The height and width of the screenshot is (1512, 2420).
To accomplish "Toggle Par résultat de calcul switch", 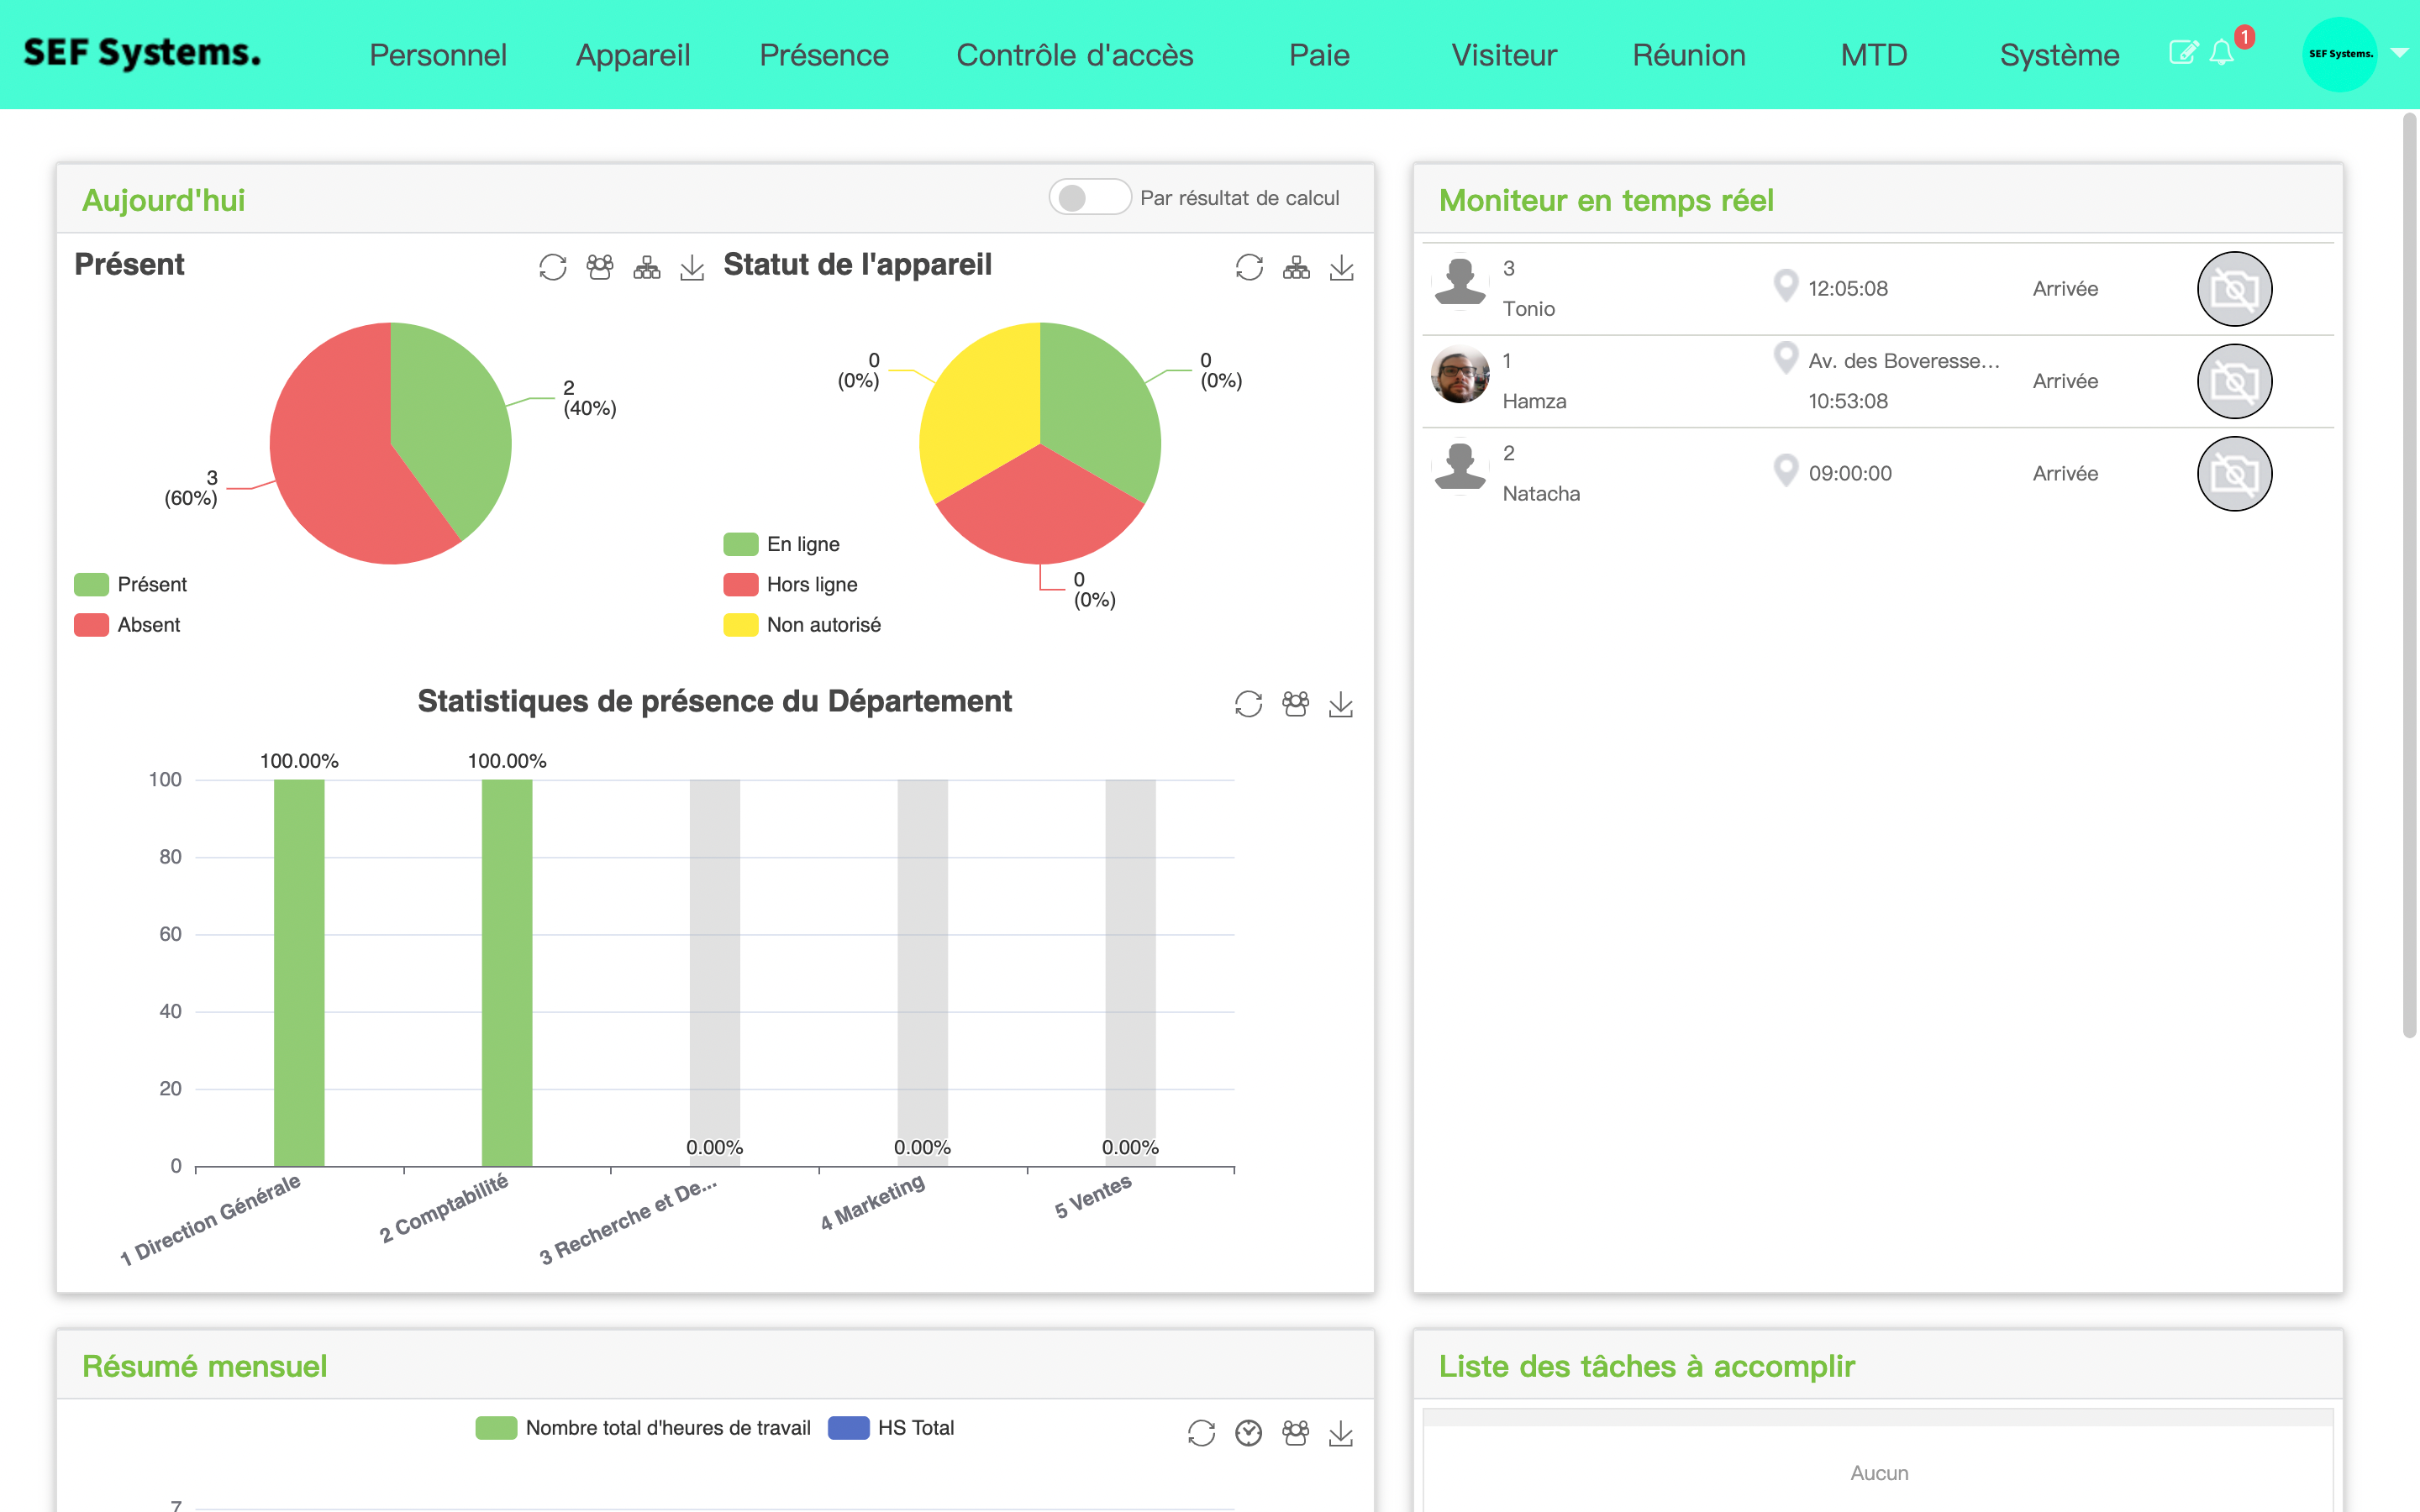I will pos(1089,197).
